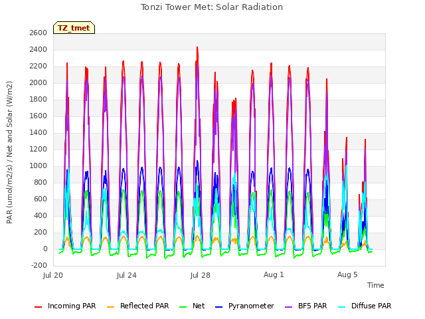The image size is (425, 319).
Task: Click the green Net legend swatch
Action: pyautogui.click(x=183, y=307)
